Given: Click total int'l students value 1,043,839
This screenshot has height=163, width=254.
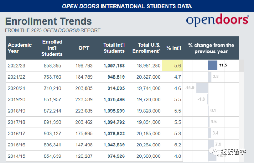Looking at the screenshot, I should coord(114,145).
